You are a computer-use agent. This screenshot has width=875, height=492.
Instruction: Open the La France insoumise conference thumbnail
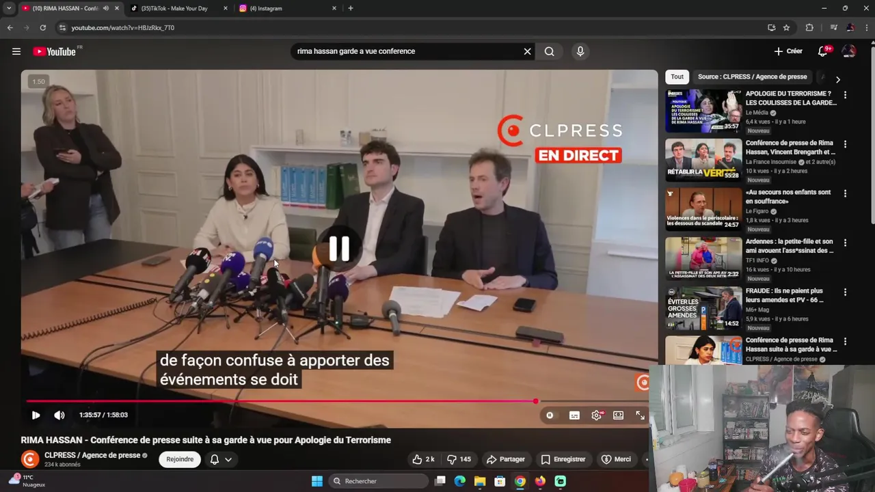pyautogui.click(x=703, y=160)
